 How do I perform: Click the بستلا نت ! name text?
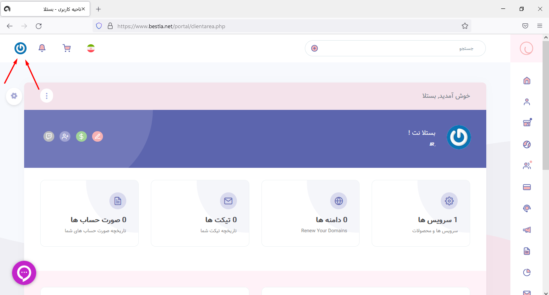pos(422,132)
